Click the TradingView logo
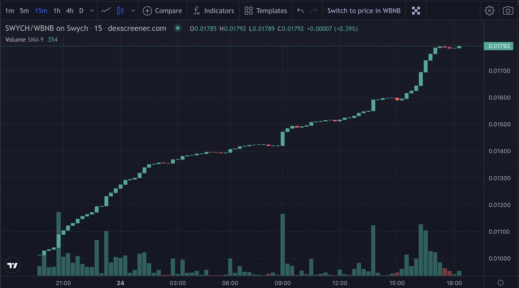Viewport: 519px width, 288px height. point(13,266)
